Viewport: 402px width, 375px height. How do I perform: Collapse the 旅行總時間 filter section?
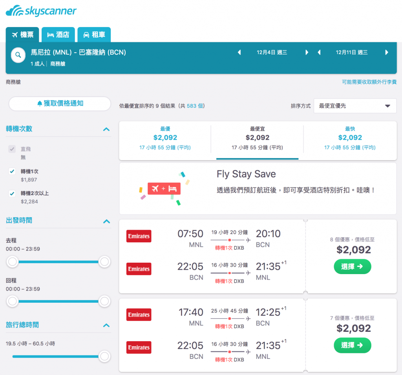[106, 325]
